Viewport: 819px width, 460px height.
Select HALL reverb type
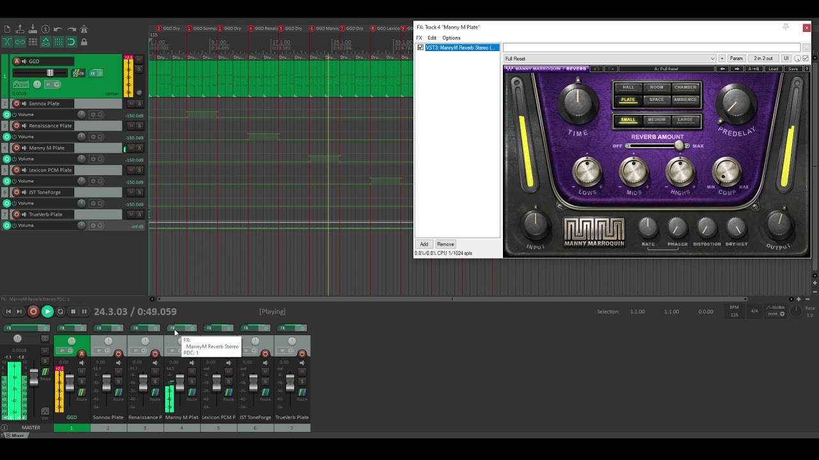point(628,87)
